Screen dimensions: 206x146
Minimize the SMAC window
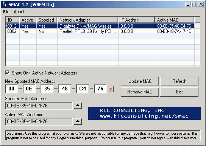click(x=188, y=5)
